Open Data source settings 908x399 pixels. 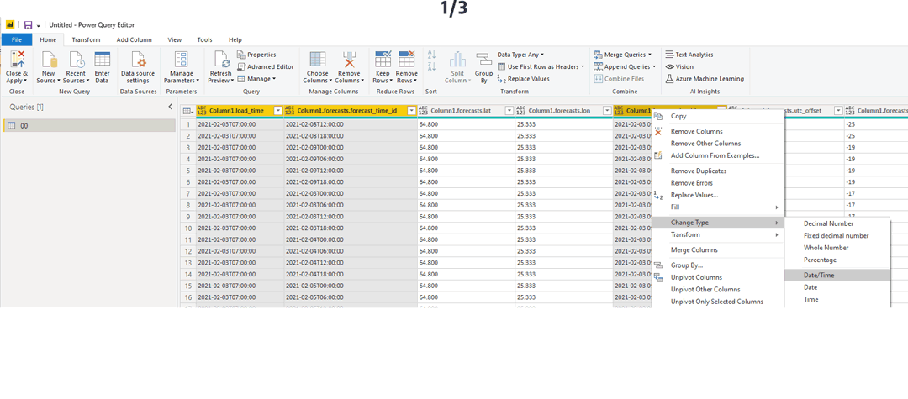pos(138,67)
